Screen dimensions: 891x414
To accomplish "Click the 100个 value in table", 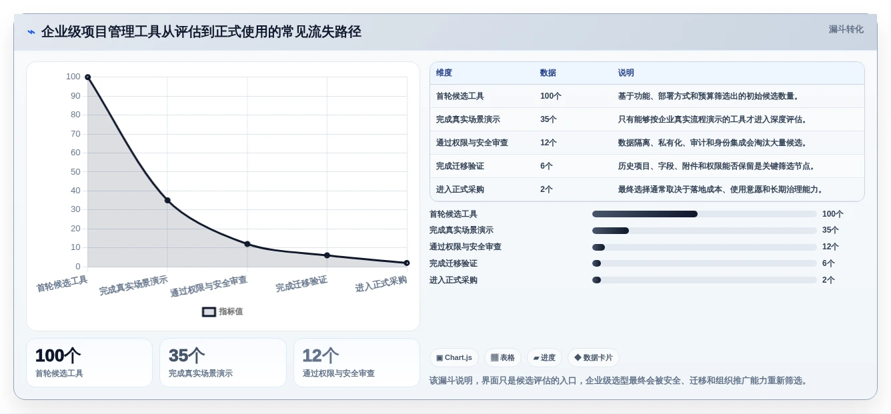I will coord(551,96).
